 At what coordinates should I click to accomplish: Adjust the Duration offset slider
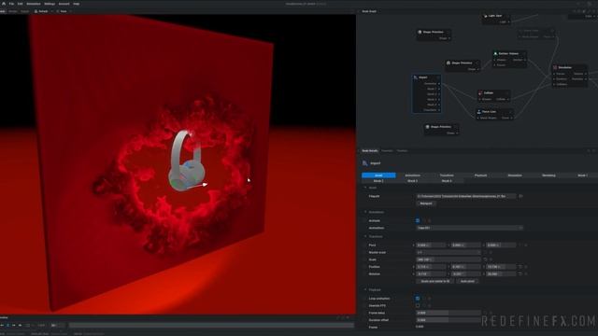coord(448,320)
